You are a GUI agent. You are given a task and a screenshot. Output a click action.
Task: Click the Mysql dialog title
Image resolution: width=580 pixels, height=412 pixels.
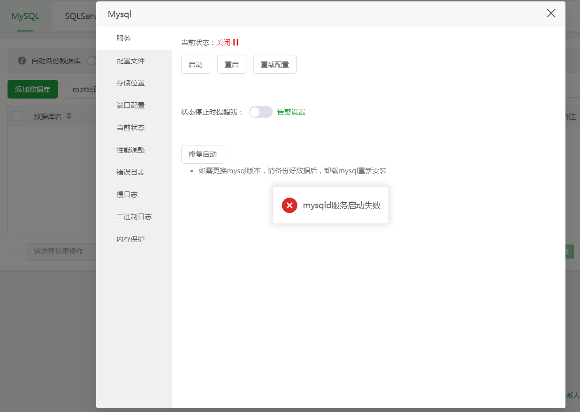(x=120, y=14)
